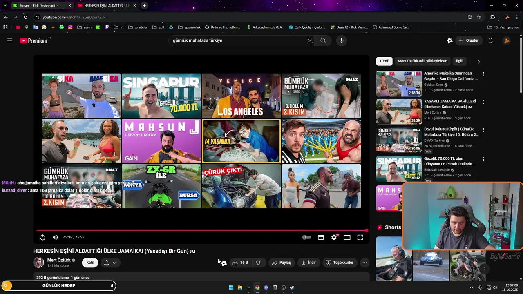This screenshot has height=294, width=523.
Task: Open options for YASAKLI JAMAİKA SAHİLLERİ video
Action: [483, 102]
